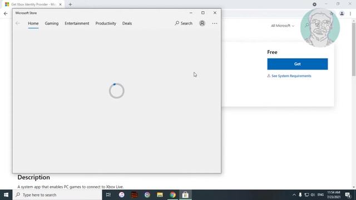Open Task View on the taskbar
Viewport: 356px width, 200px height.
pos(108,195)
